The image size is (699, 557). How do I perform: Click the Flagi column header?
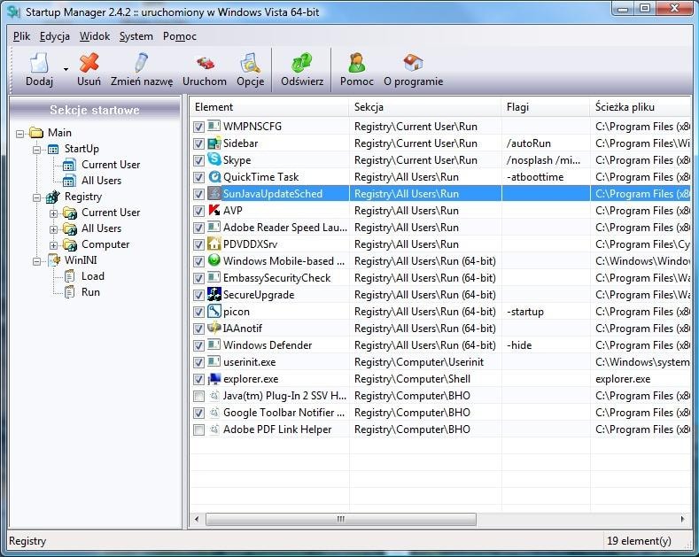[x=544, y=106]
